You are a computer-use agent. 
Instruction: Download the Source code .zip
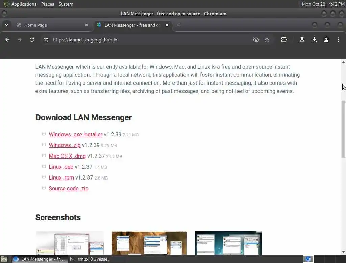[69, 188]
